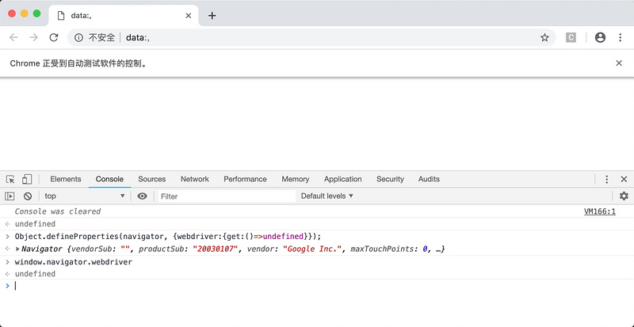Switch to the Console tab
The width and height of the screenshot is (634, 327).
coord(109,179)
